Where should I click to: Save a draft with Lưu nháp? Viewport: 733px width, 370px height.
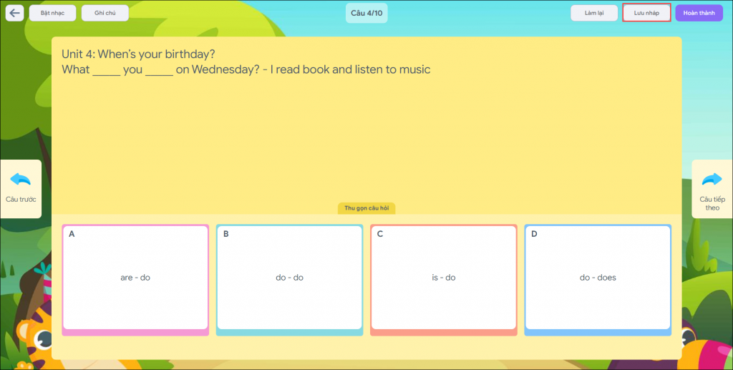(646, 13)
